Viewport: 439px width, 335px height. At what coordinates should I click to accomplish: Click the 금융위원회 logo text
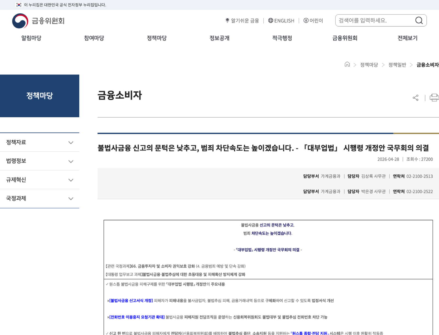point(48,21)
